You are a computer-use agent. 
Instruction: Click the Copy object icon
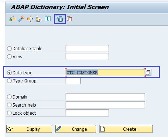click(x=69, y=19)
